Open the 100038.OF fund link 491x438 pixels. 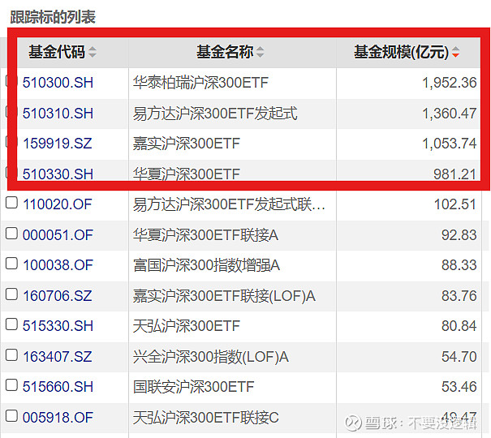[58, 265]
